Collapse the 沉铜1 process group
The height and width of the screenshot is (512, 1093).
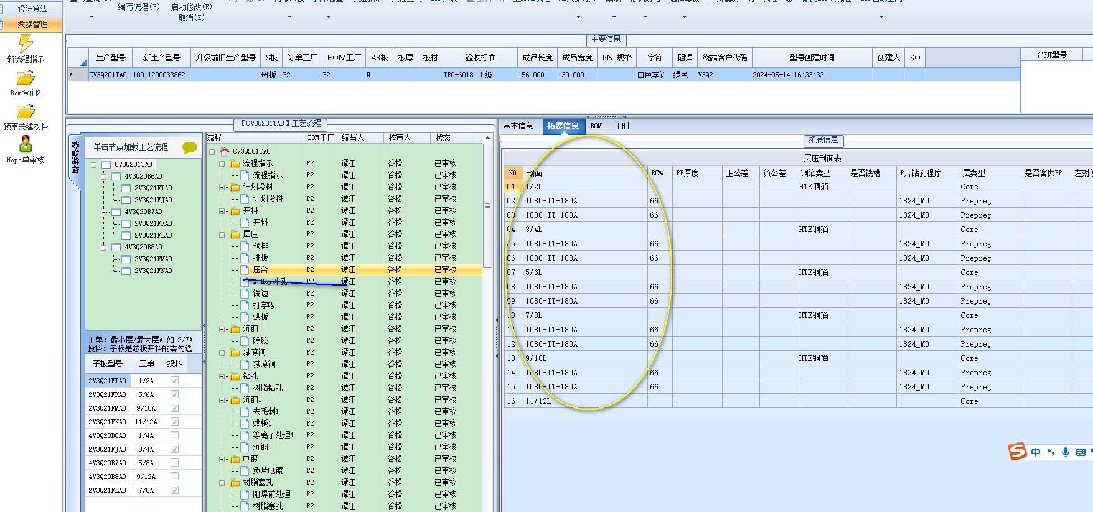coord(222,400)
